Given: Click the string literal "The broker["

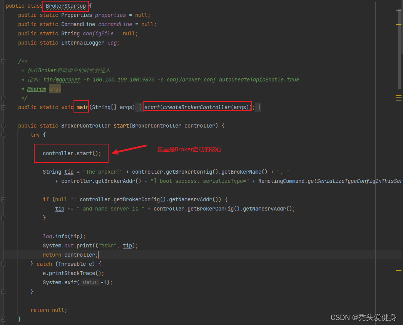Looking at the screenshot, I should (103, 172).
